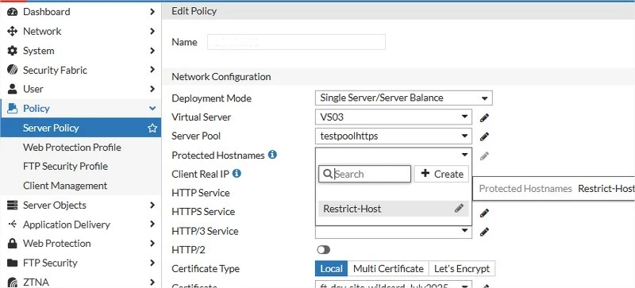Select Restrict-Host from the list
Image resolution: width=635 pixels, height=288 pixels.
393,209
